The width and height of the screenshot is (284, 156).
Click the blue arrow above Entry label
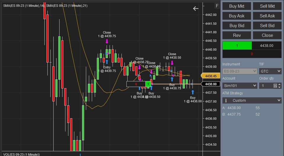(x=107, y=62)
